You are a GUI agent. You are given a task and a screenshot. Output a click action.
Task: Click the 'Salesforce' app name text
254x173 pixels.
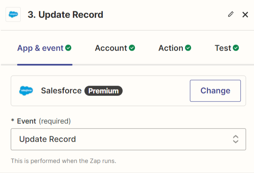pyautogui.click(x=61, y=91)
